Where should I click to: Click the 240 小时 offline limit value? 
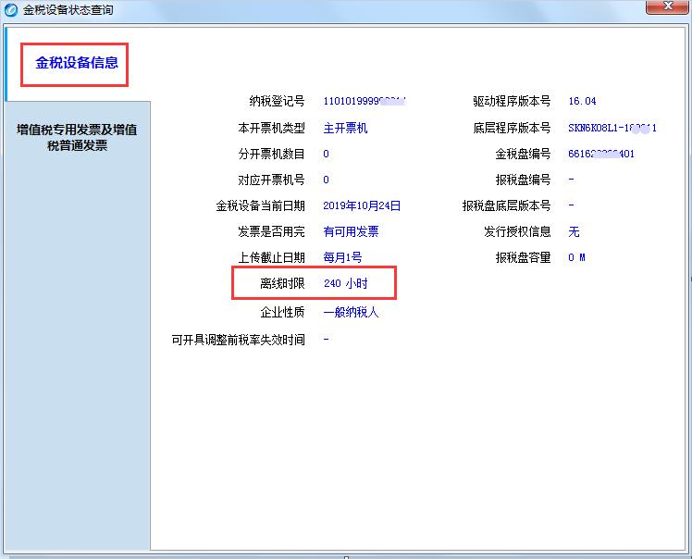pyautogui.click(x=345, y=283)
